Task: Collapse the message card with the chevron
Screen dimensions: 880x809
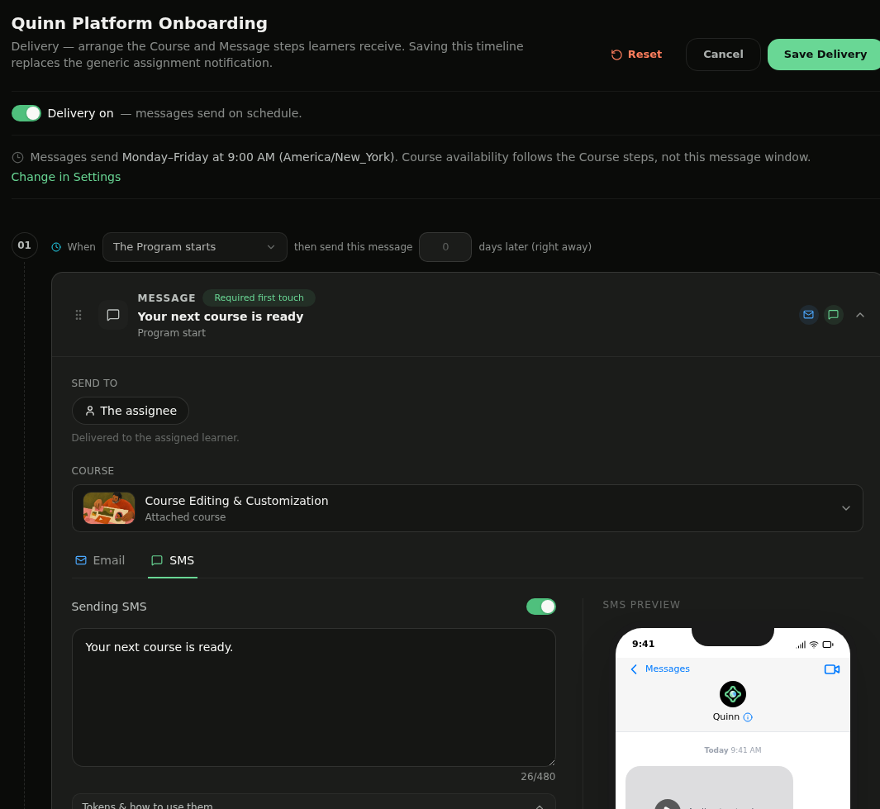Action: [x=860, y=315]
